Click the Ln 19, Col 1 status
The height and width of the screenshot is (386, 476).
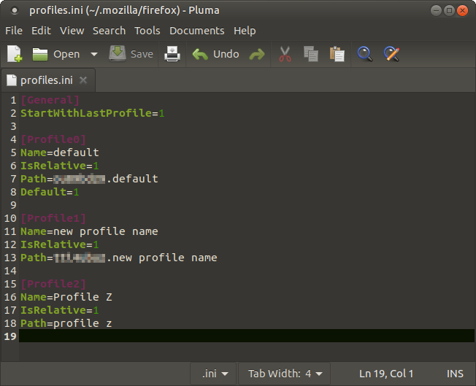[386, 374]
